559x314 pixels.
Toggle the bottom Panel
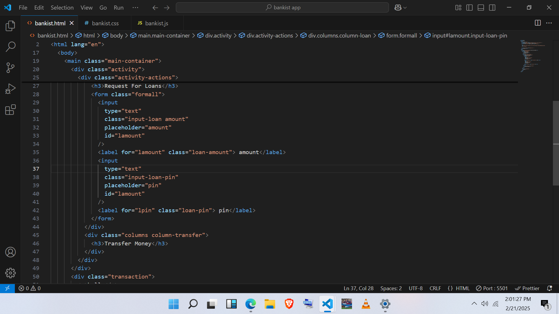[481, 8]
